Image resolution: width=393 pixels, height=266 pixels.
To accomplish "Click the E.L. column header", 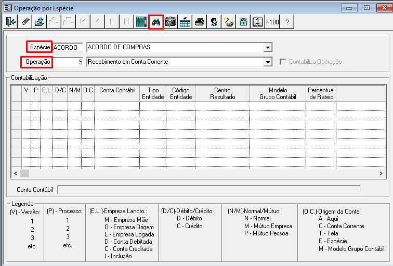I will pyautogui.click(x=47, y=93).
